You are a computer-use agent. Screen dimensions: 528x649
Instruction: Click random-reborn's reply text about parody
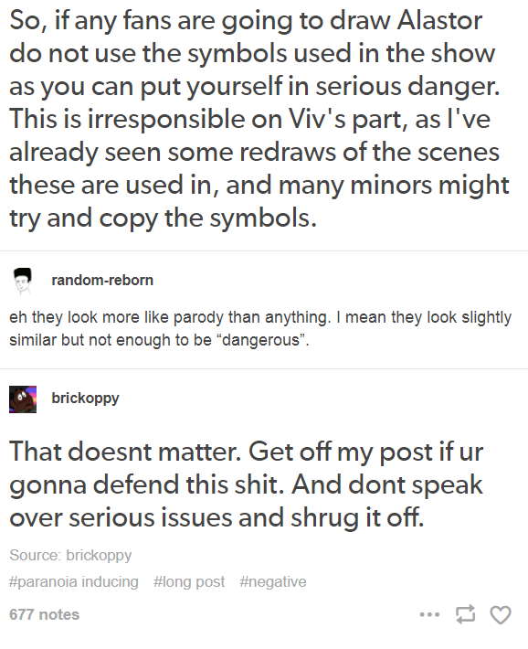tap(260, 329)
